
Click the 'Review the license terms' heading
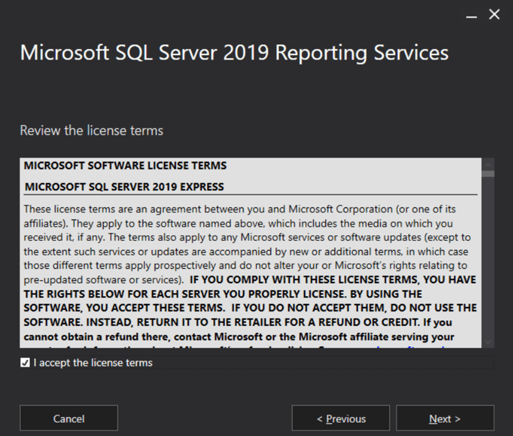pos(92,130)
